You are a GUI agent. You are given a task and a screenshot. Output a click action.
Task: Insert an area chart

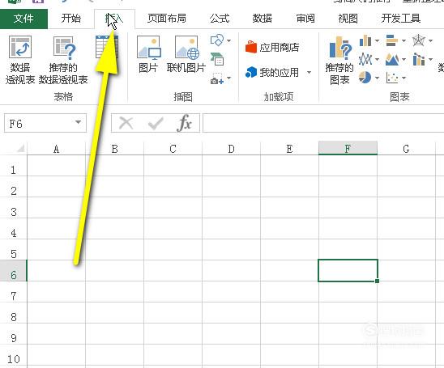tap(392, 59)
